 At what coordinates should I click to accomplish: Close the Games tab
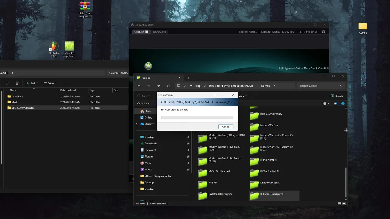[x=180, y=78]
